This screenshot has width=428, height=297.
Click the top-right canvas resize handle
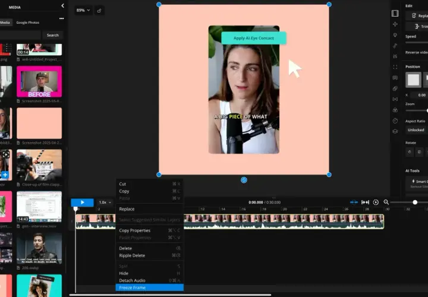pos(329,4)
